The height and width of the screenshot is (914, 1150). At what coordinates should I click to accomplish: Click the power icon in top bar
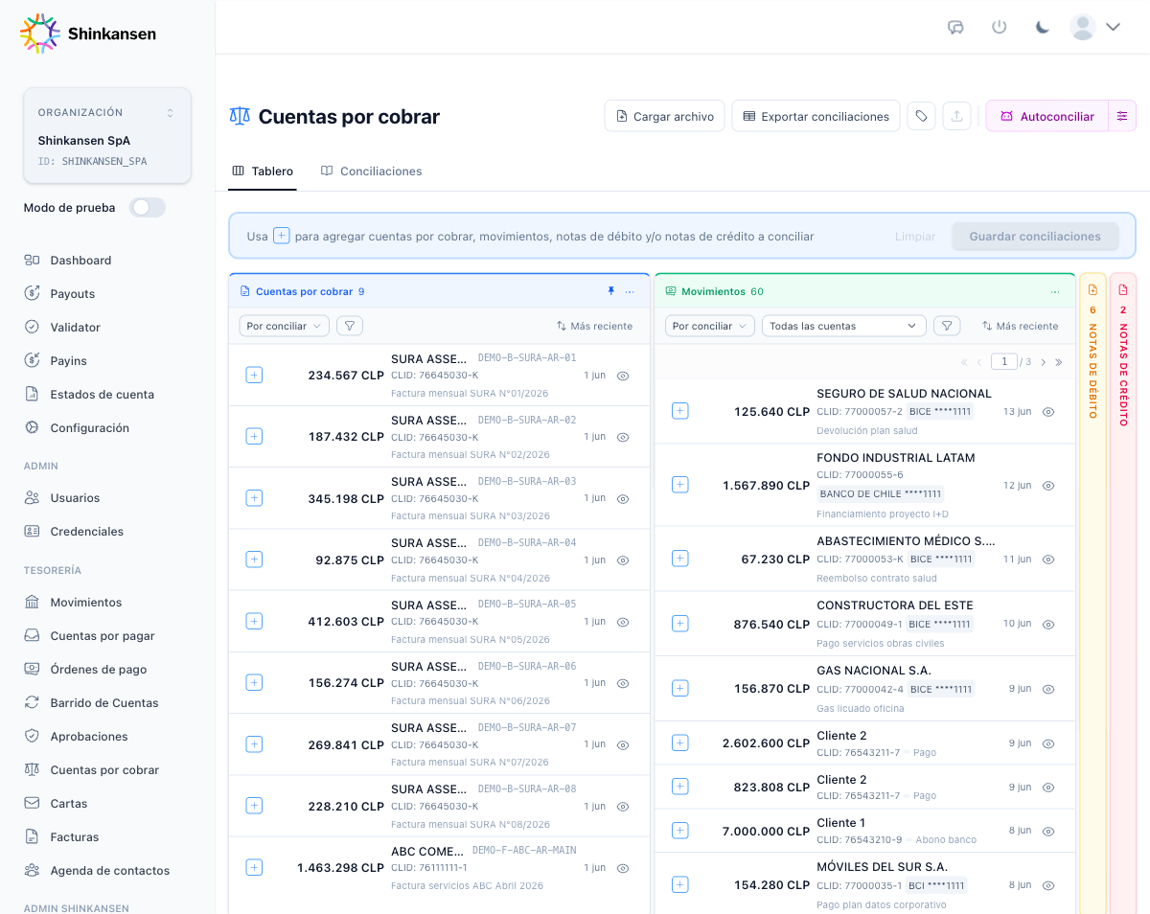coord(1000,27)
